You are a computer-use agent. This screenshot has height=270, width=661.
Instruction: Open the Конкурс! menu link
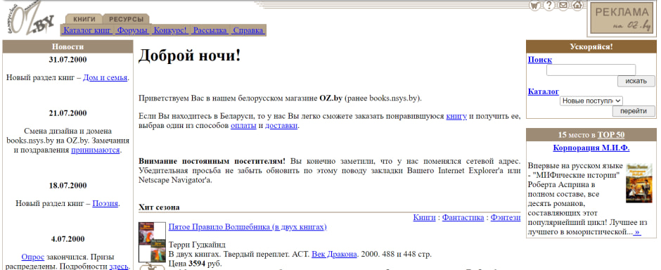[x=170, y=30]
